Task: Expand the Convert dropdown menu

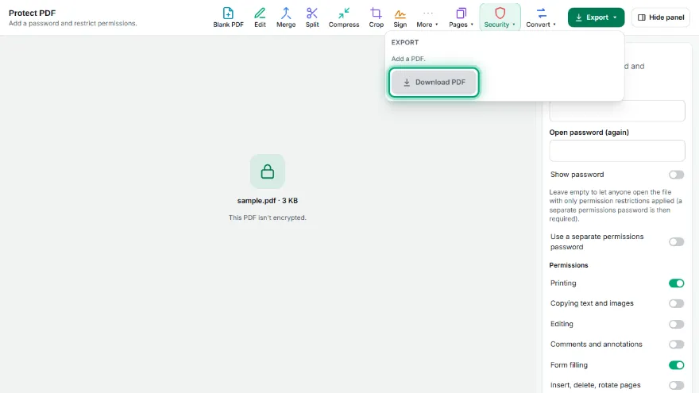Action: click(541, 17)
